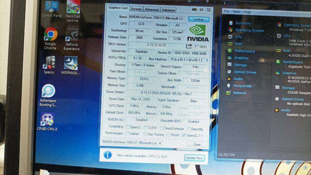Viewport: 311px width, 175px height.
Task: Open GPU selection dropdown in GPU-Z
Action: point(132,143)
